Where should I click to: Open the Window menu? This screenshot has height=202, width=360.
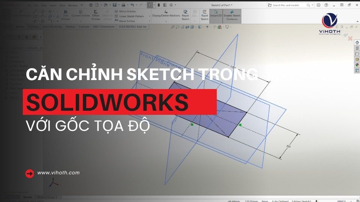point(73,5)
